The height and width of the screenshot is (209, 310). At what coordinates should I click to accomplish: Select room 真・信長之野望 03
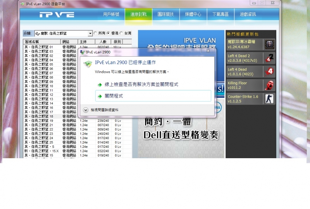click(39, 52)
